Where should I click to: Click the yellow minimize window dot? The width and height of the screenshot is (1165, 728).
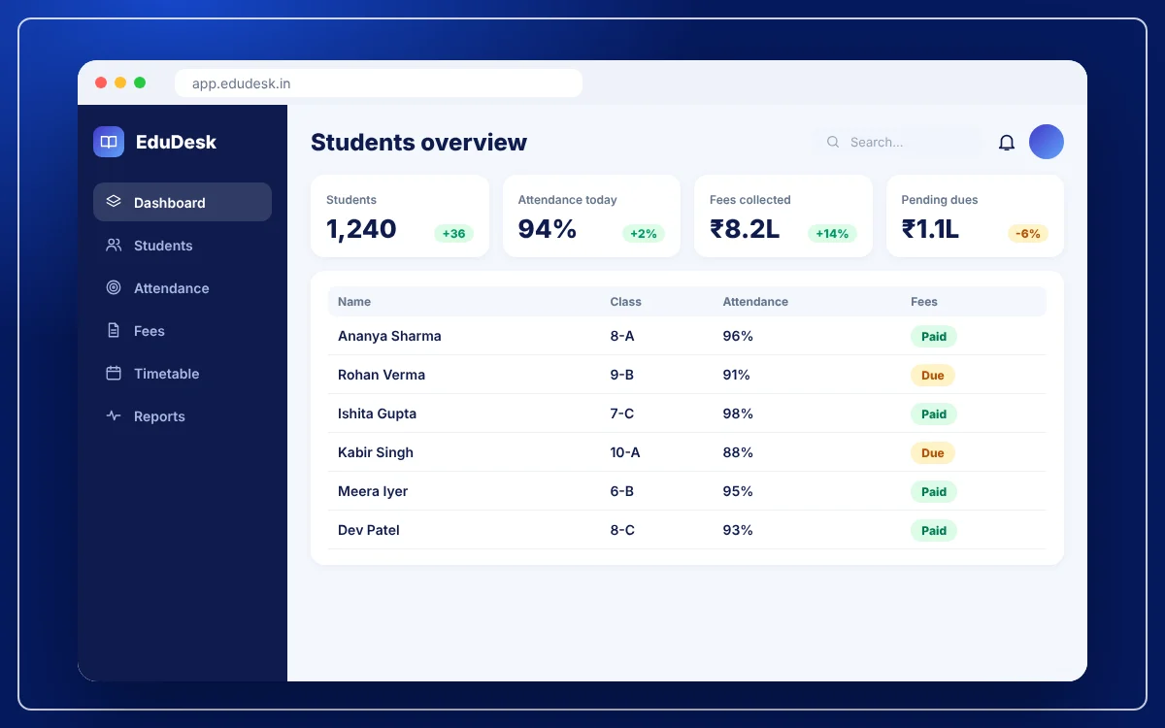pyautogui.click(x=120, y=83)
